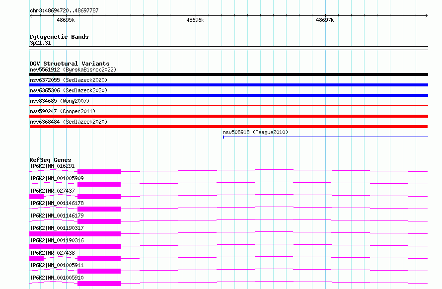Select the long exon of IP6K2|NM_001190316
Screen dimensions: 442x289
coord(75,246)
